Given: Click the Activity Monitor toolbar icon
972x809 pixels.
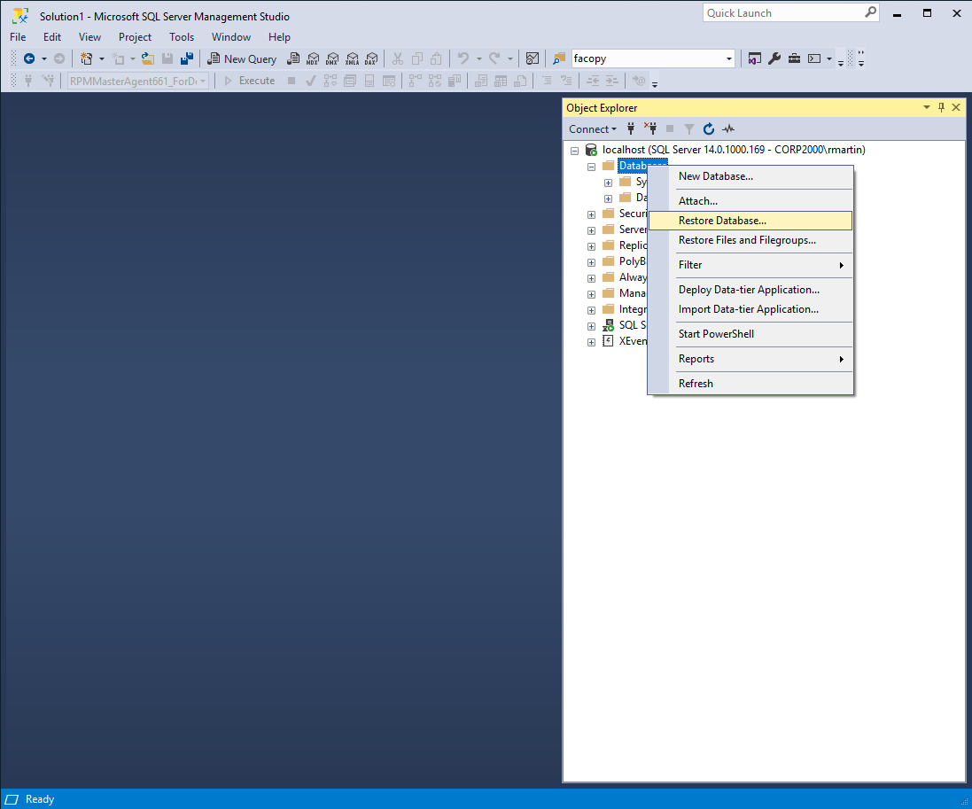Looking at the screenshot, I should 532,58.
